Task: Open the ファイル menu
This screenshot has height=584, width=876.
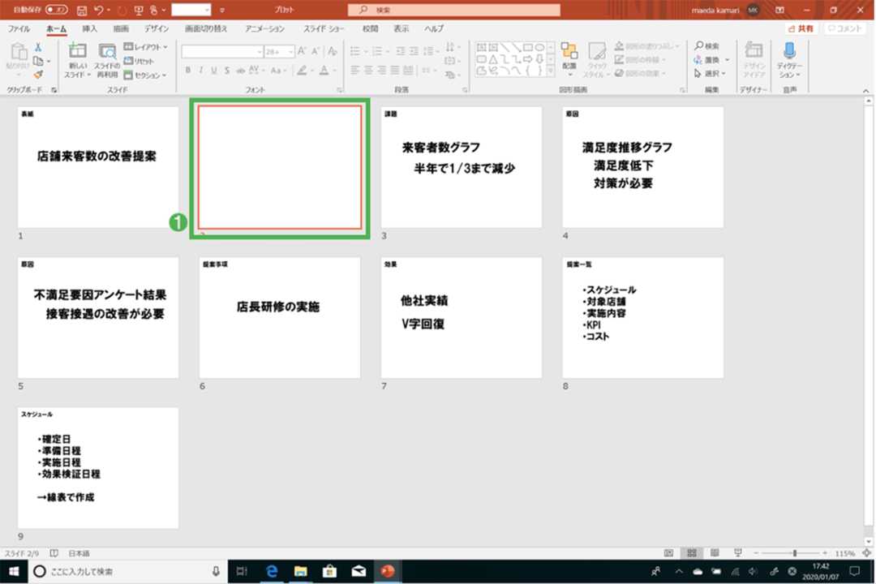Action: (19, 28)
